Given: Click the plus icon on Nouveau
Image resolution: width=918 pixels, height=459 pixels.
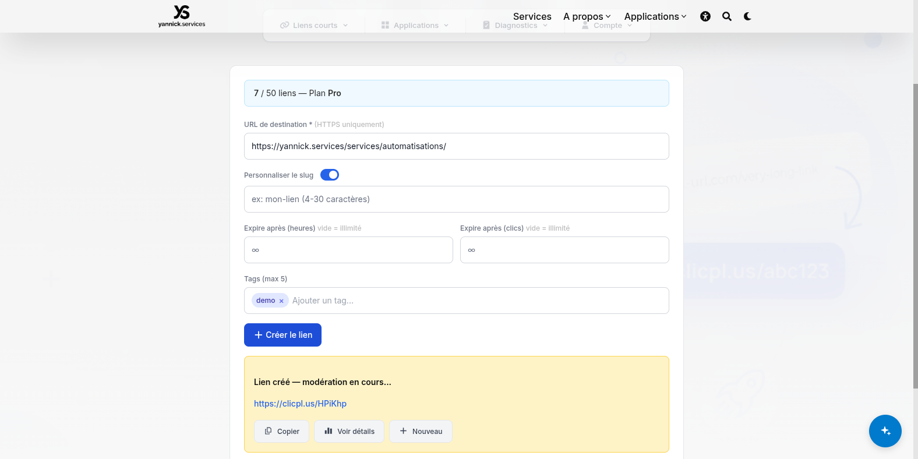Looking at the screenshot, I should pos(403,431).
